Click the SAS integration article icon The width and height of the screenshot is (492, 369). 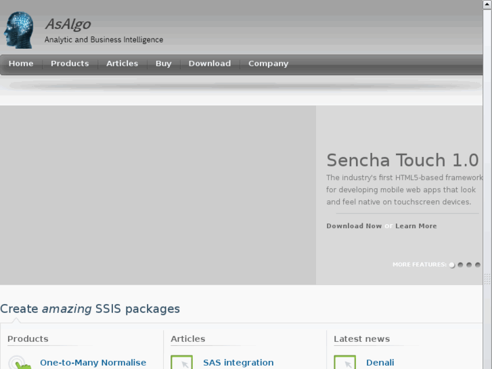[x=182, y=363]
